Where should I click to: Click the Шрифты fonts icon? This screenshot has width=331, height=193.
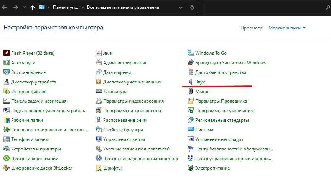(99, 168)
